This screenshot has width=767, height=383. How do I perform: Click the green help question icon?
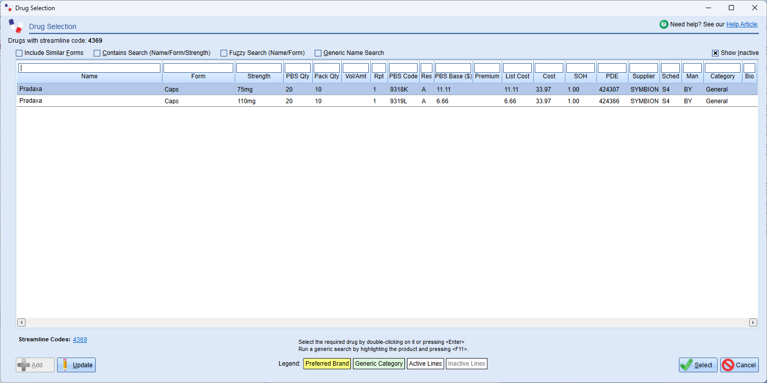tap(664, 24)
